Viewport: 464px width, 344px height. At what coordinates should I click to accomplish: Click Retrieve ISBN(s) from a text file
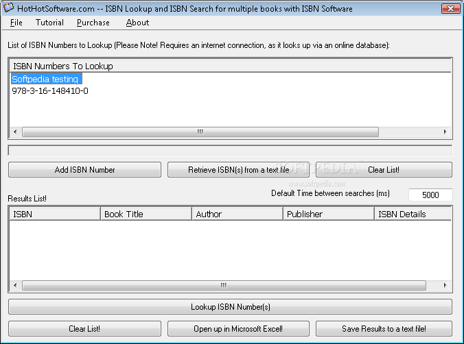[238, 170]
